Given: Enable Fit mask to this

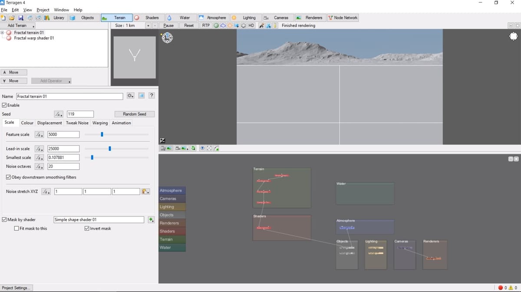Looking at the screenshot, I should tap(16, 228).
